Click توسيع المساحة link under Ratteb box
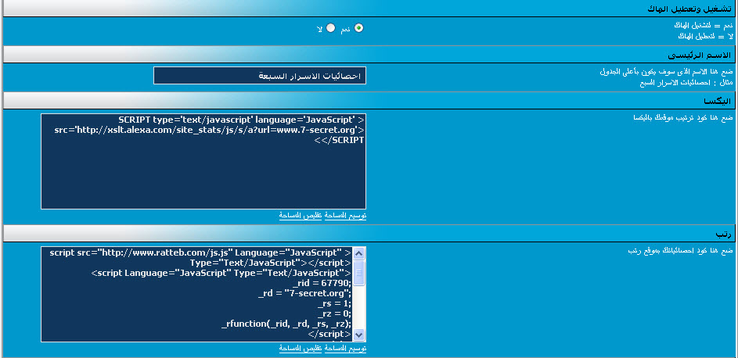 point(345,348)
